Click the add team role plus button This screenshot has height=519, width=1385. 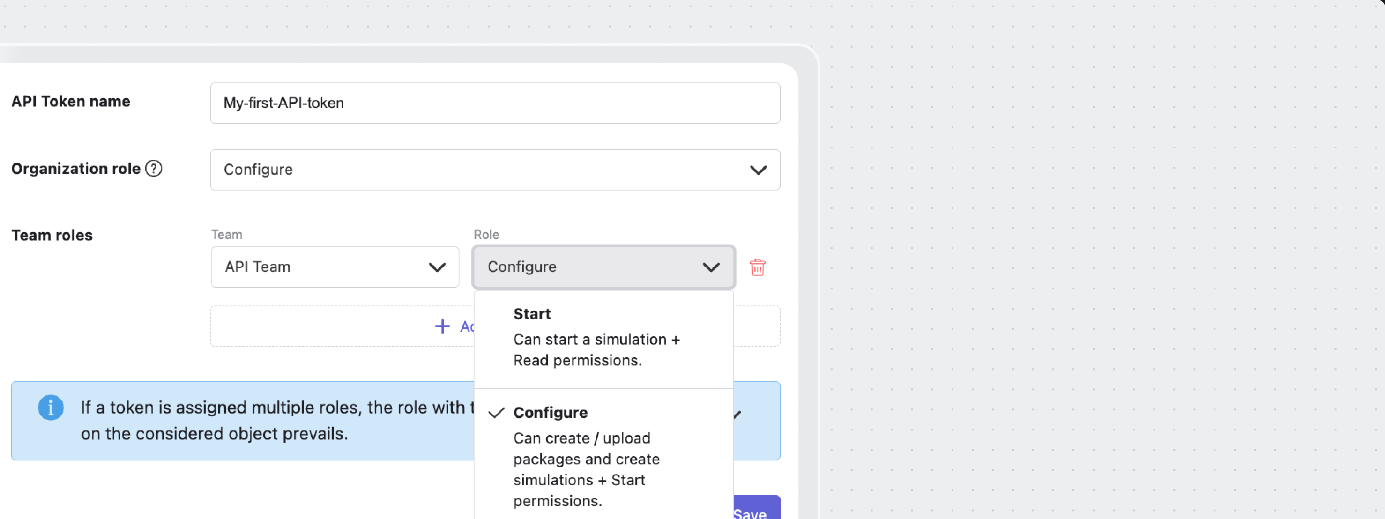pyautogui.click(x=442, y=326)
